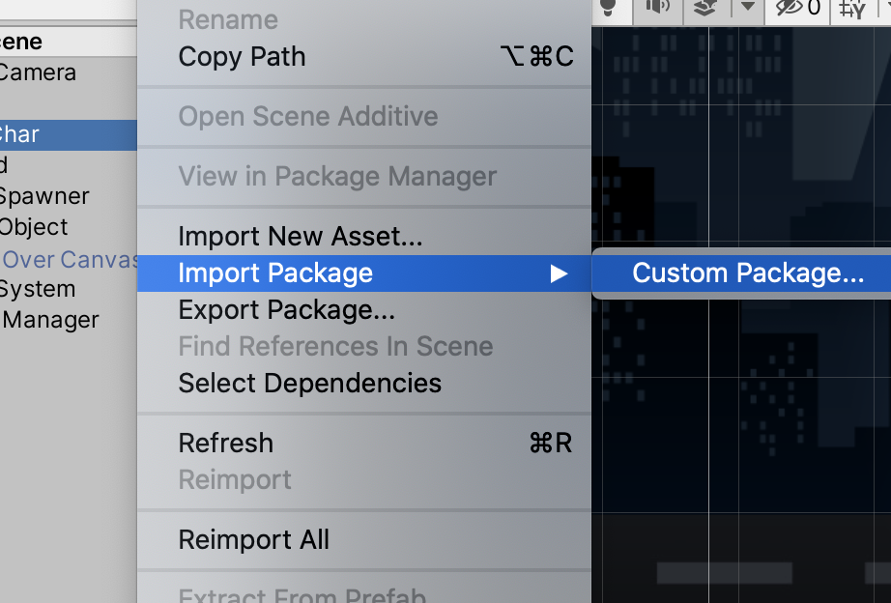Expand Import Package submenu arrow
The width and height of the screenshot is (891, 603).
pyautogui.click(x=559, y=273)
